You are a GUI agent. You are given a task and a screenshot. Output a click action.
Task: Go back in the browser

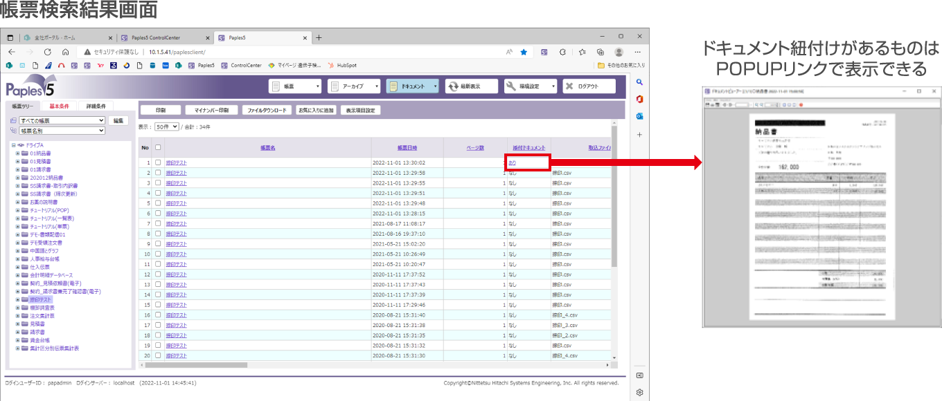[12, 52]
